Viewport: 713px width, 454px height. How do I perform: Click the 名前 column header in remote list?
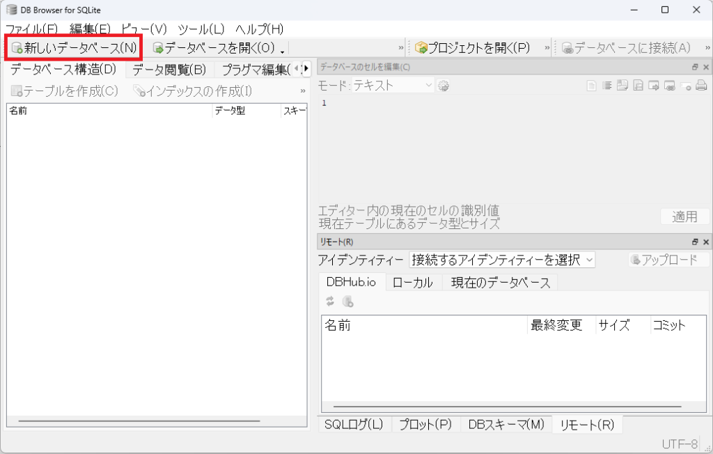pos(425,324)
